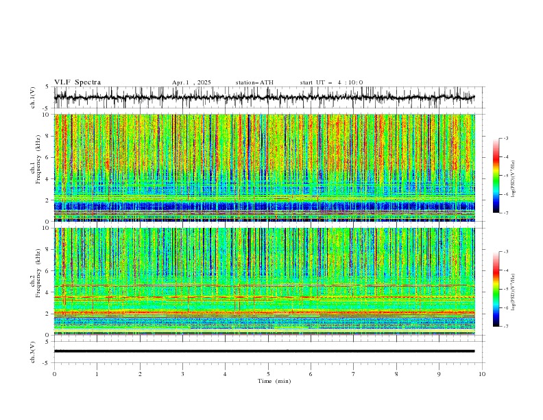543x420 pixels.
Task: Click the 'ch.3(V)' waveform axis label
Action: pos(33,352)
